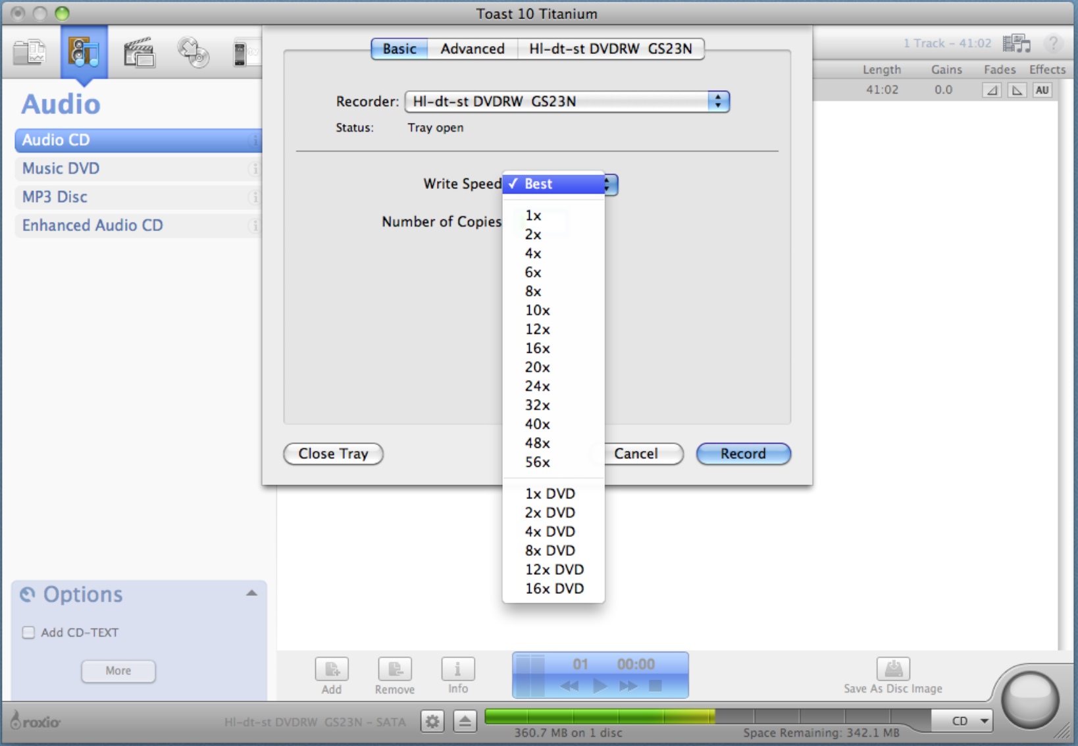Screen dimensions: 1078x746
Task: Click the Record button
Action: 743,454
